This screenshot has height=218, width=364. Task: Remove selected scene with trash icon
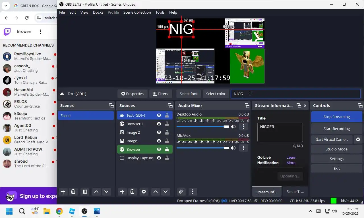point(73,192)
